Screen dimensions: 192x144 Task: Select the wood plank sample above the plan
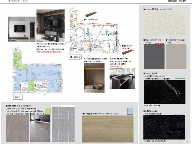pos(91,14)
